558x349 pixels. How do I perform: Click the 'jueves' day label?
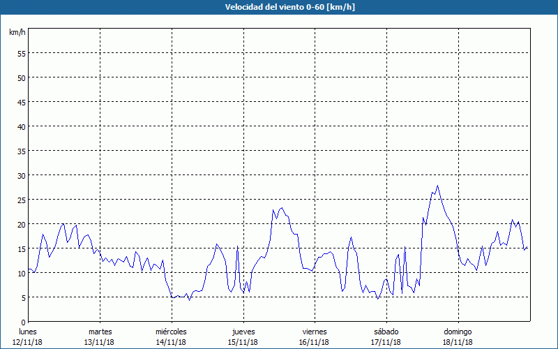(x=243, y=332)
